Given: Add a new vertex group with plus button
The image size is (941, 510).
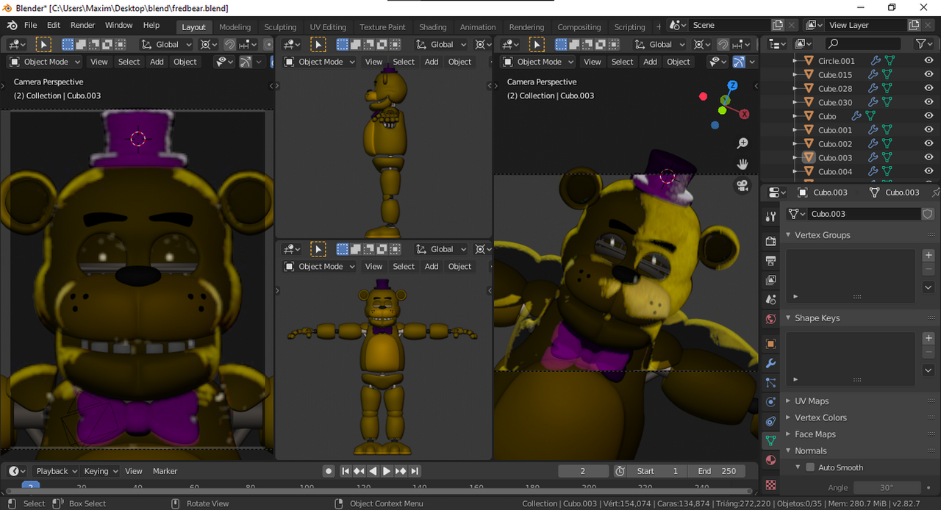Looking at the screenshot, I should (929, 255).
